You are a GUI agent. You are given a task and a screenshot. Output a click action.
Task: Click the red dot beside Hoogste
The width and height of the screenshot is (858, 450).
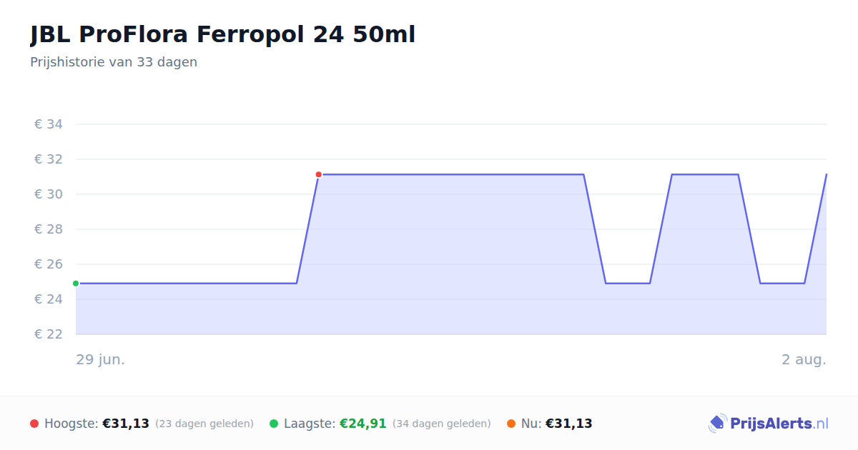click(x=34, y=424)
